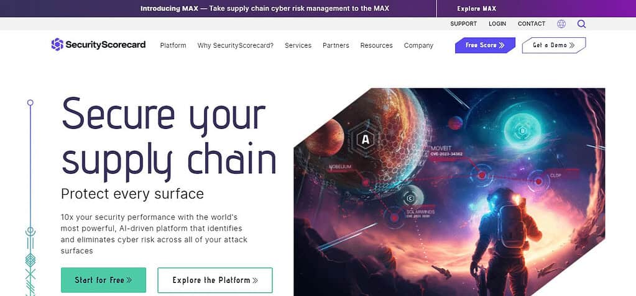Open the Services menu
The image size is (636, 296).
tap(298, 45)
